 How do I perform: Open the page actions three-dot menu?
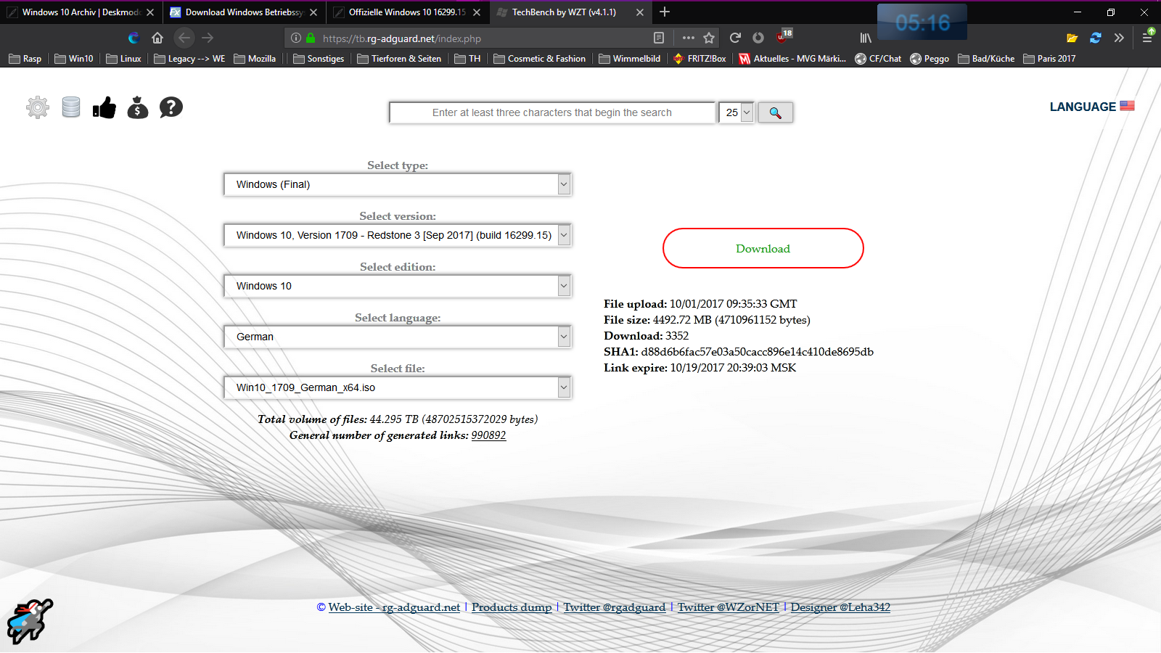689,38
